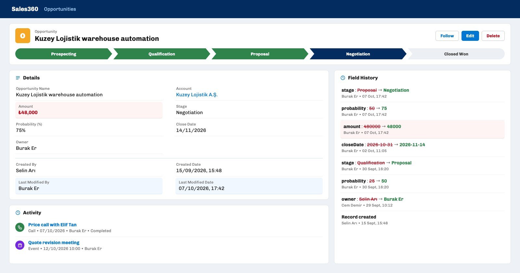The image size is (520, 273).
Task: Click the Stage field value Negotiation
Action: (189, 113)
